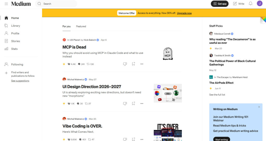Click the Following people icon
The width and height of the screenshot is (266, 141).
6,64
